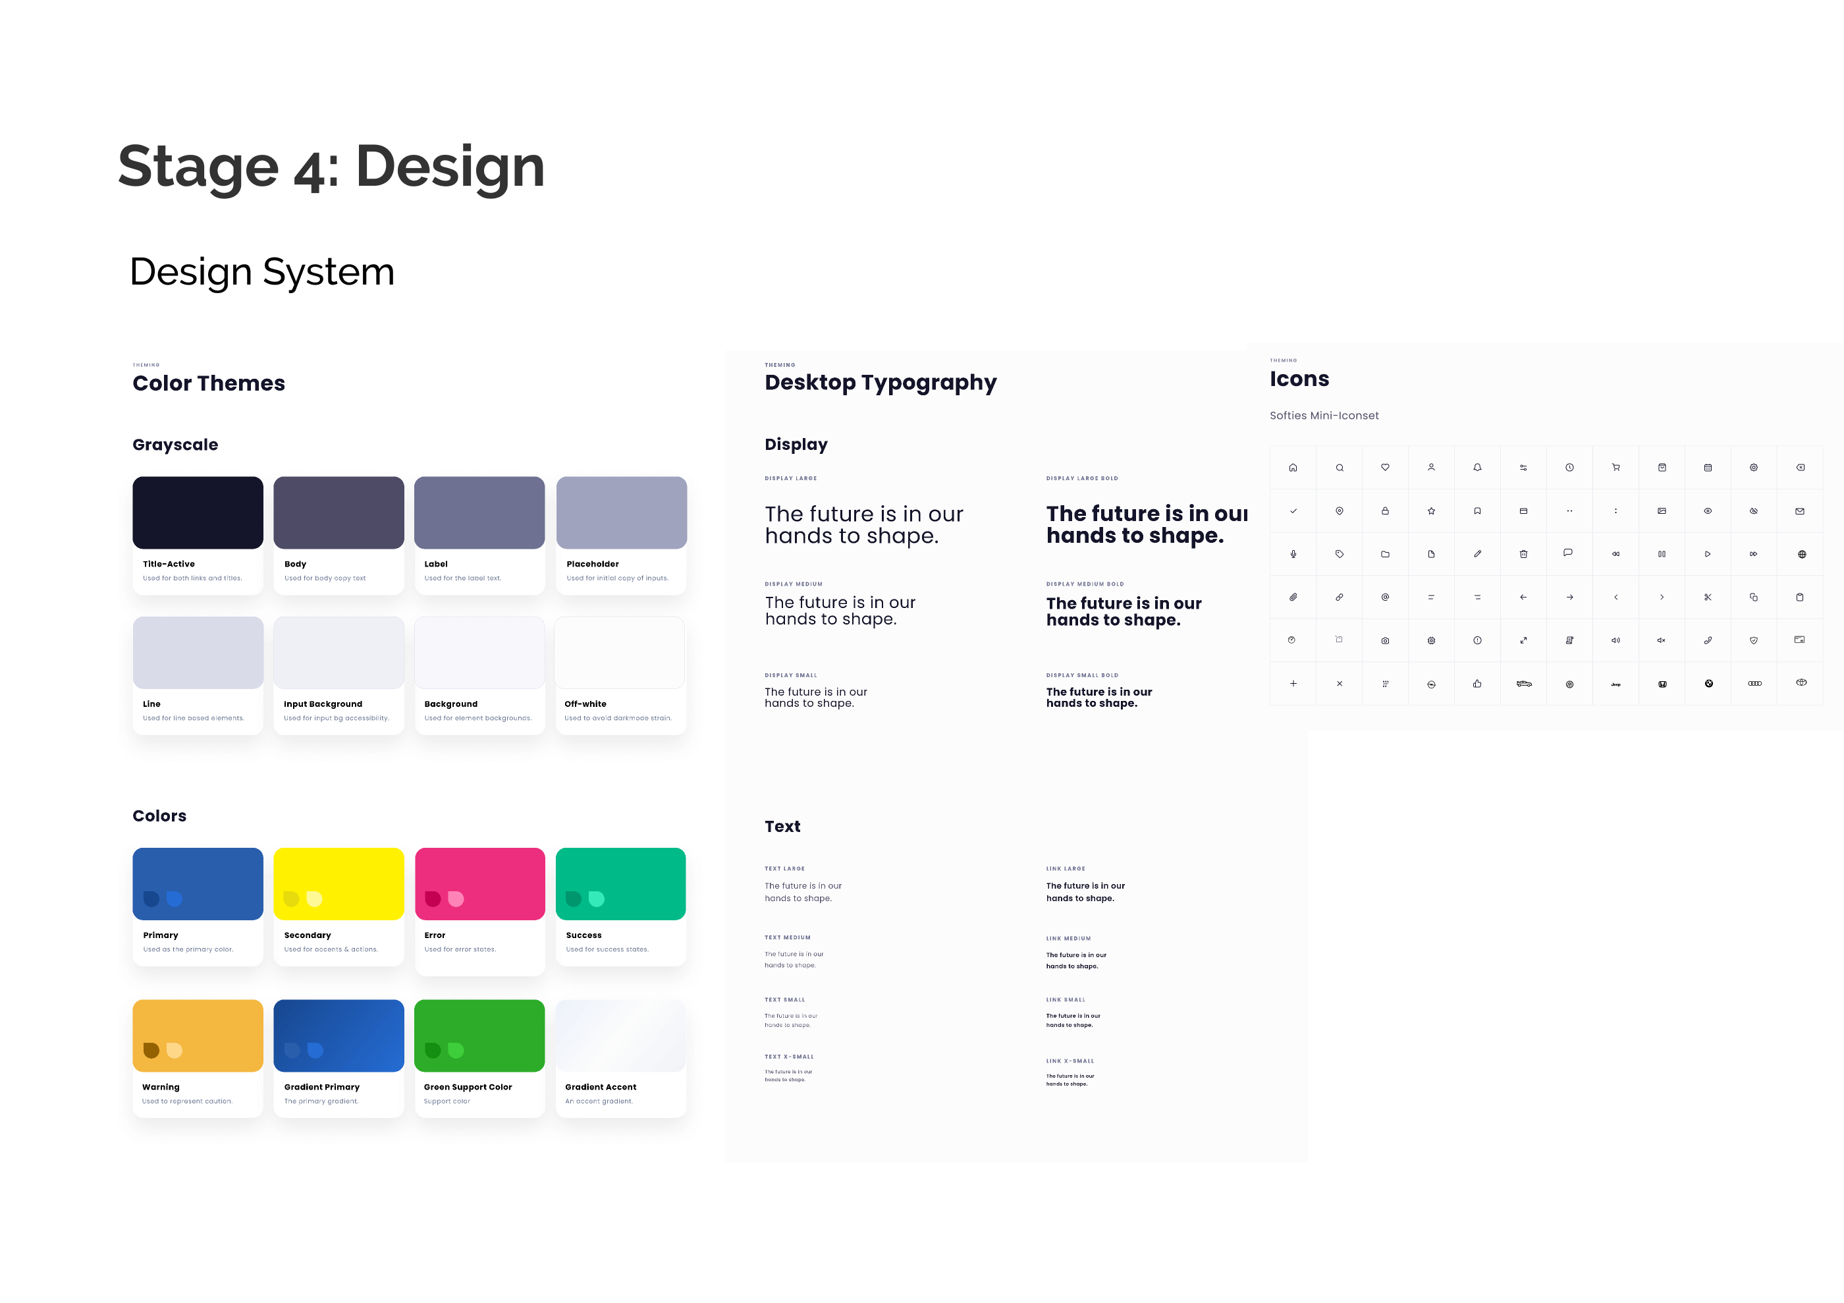
Task: Click the trash bin icon
Action: (x=1523, y=554)
